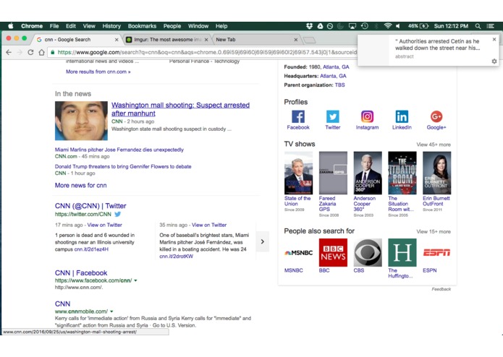503x357 pixels.
Task: Expand dropdown next to facebook.com/cnn URL
Action: [x=135, y=280]
